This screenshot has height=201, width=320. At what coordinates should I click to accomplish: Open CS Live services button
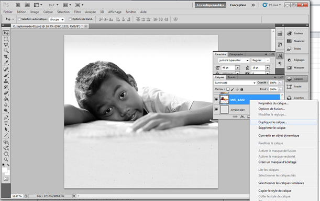click(x=272, y=5)
